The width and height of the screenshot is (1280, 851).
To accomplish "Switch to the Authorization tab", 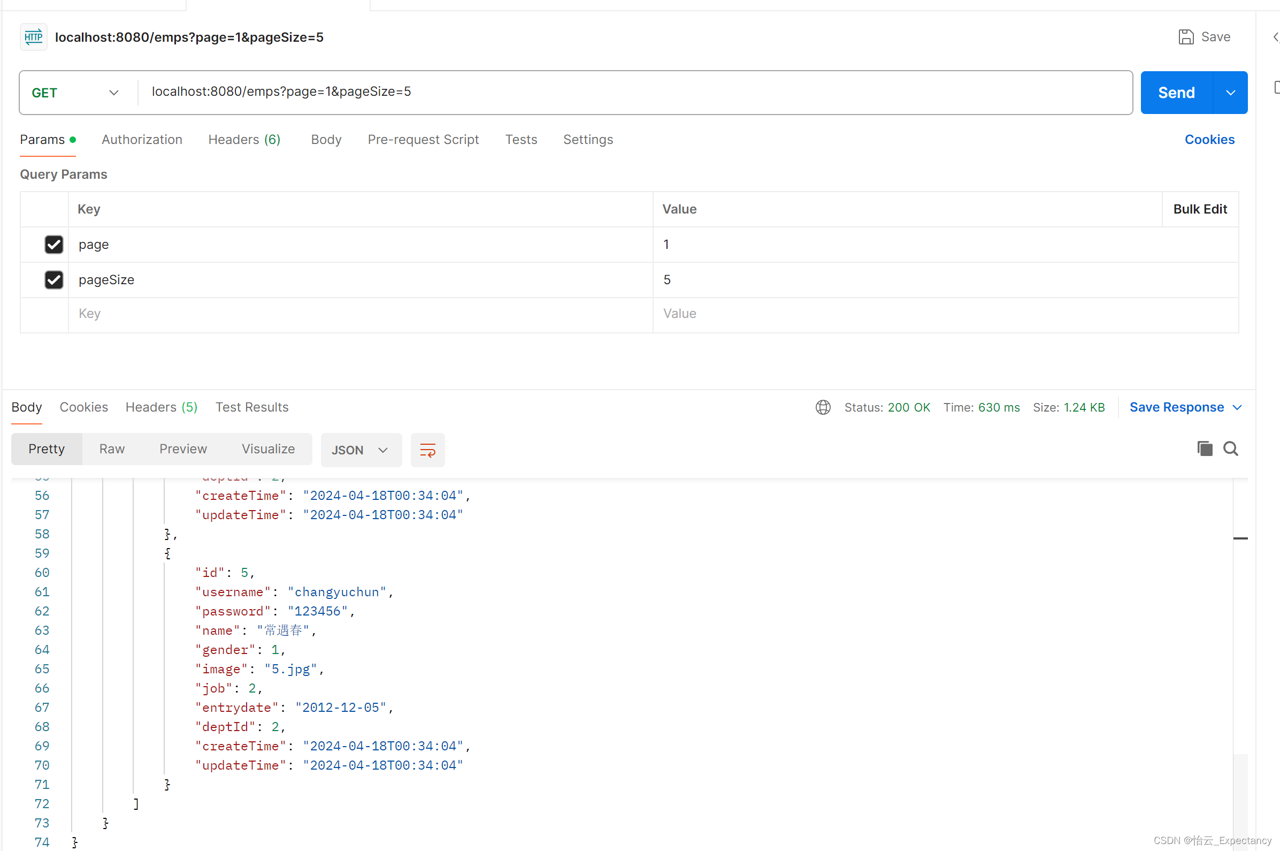I will [142, 140].
